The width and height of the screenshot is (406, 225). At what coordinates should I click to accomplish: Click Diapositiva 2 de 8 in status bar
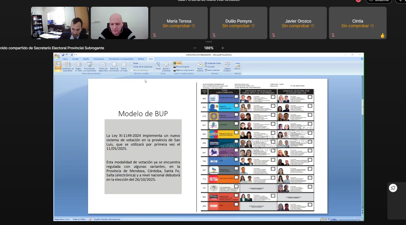62,219
